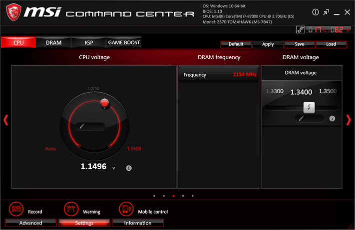Close the Command Center window
The width and height of the screenshot is (355, 230).
348,12
